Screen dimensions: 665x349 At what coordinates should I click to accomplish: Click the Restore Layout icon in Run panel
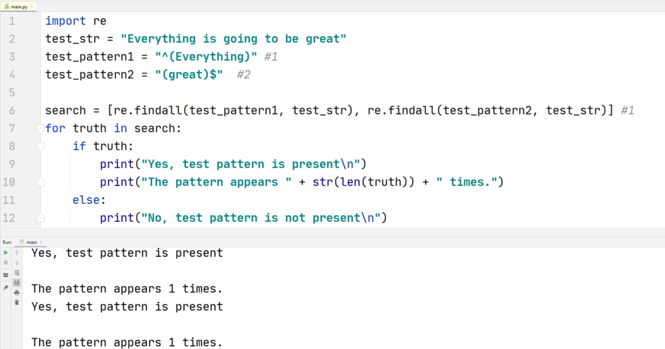pyautogui.click(x=6, y=275)
